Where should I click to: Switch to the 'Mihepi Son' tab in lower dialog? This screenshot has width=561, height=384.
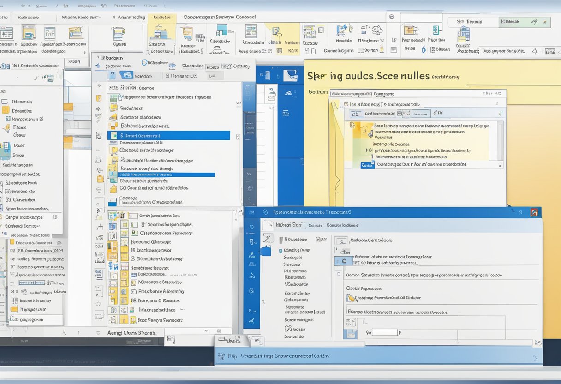point(288,225)
